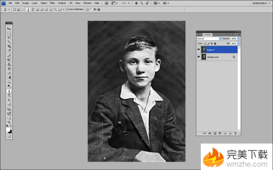Screen dimensions: 273x170
Task: Select the Gradient tool
Action: tap(9, 77)
